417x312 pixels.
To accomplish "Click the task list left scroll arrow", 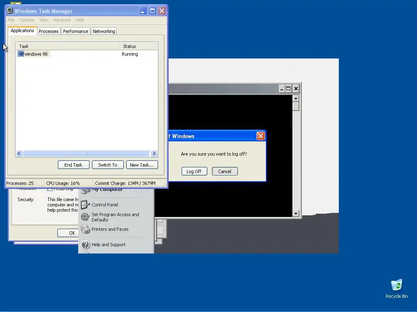I will 19,153.
